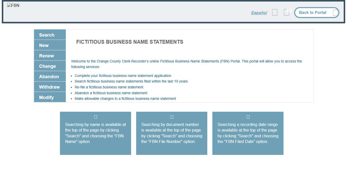This screenshot has height=195, width=347.
Task: Click the FBN logo in the header
Action: click(x=13, y=5)
